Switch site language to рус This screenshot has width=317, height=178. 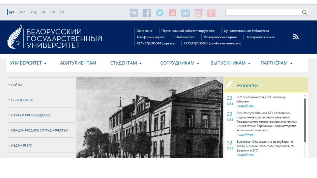pyautogui.click(x=11, y=12)
